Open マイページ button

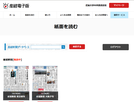(x=119, y=5)
